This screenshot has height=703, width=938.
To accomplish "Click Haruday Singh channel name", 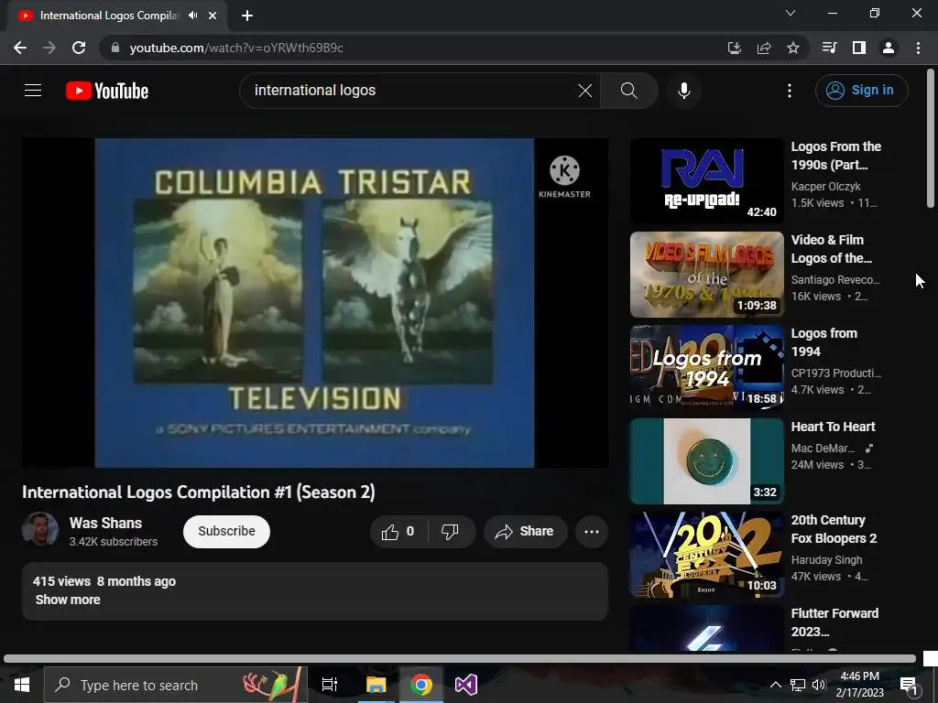I will click(826, 560).
